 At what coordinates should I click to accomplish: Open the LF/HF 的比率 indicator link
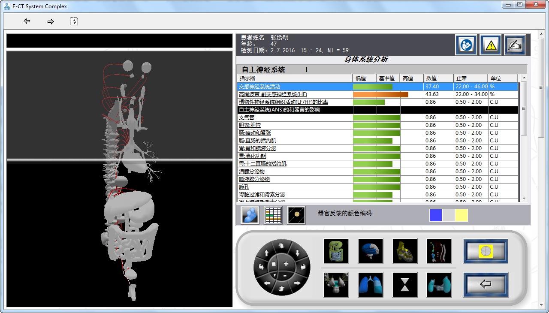pyautogui.click(x=284, y=102)
